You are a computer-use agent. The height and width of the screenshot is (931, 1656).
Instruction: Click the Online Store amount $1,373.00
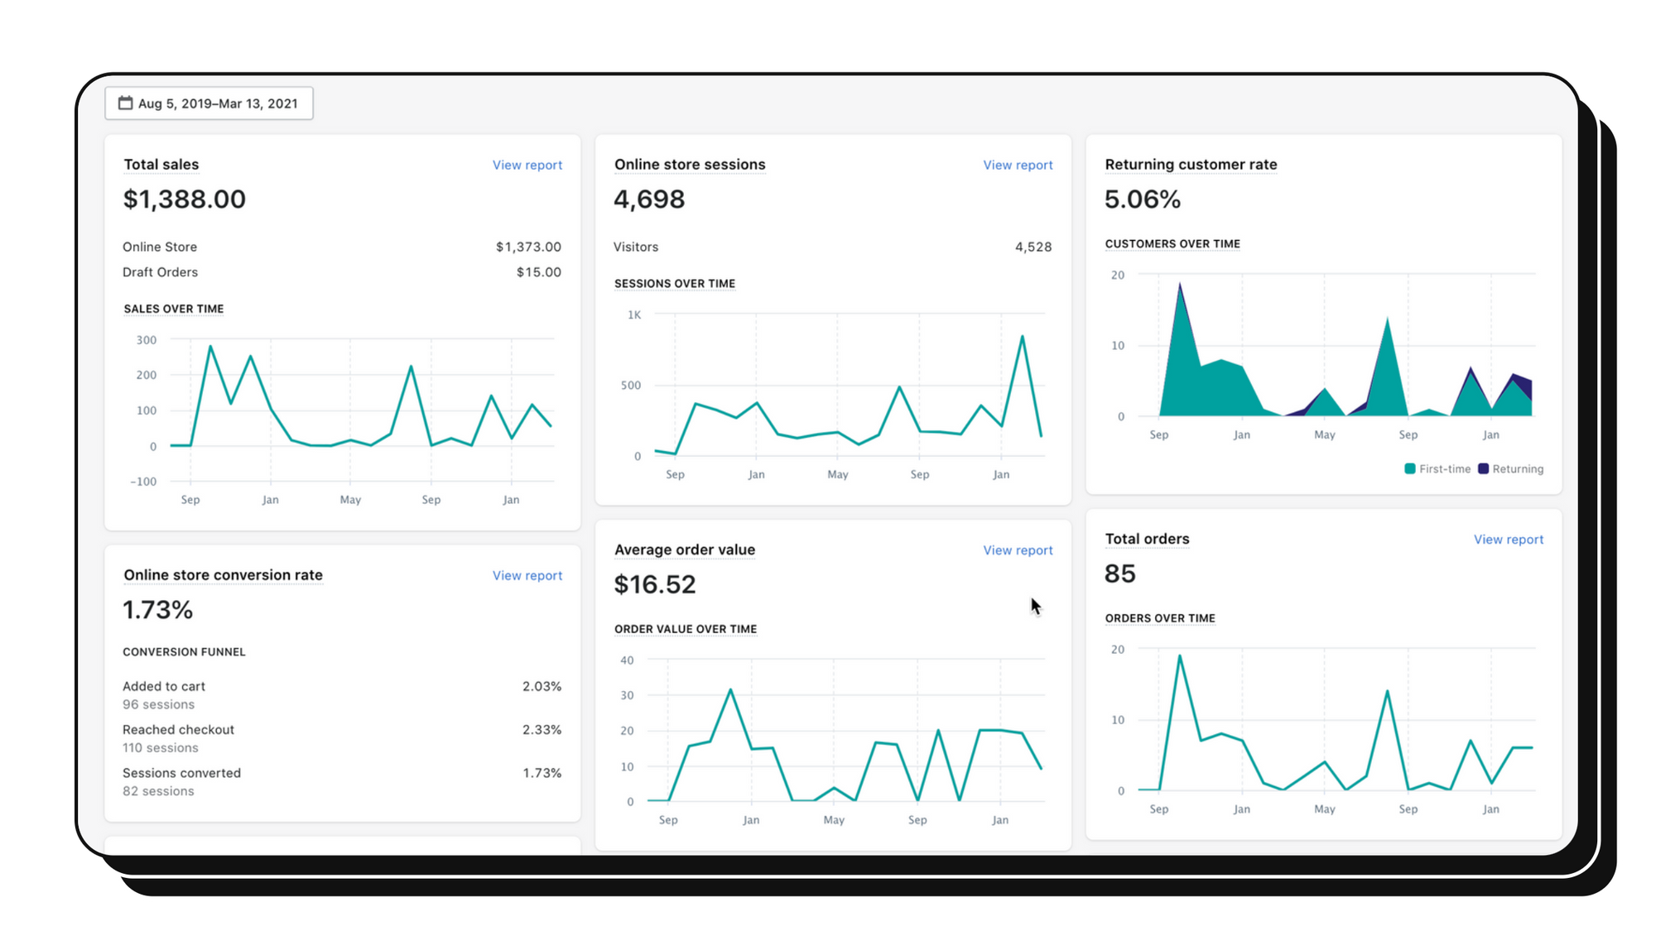click(527, 246)
